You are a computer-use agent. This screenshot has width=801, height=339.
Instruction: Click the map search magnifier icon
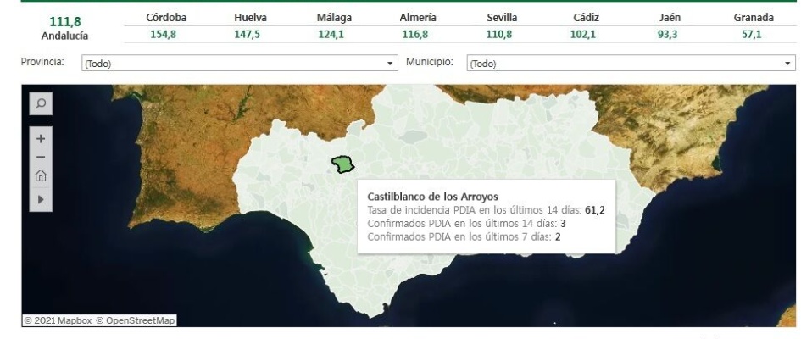coord(40,103)
